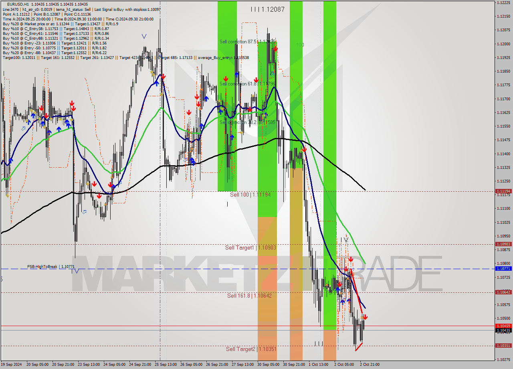The image size is (513, 369).
Task: Click the 'Sell correction 61.8 | 1.11796' label
Action: tap(247, 84)
